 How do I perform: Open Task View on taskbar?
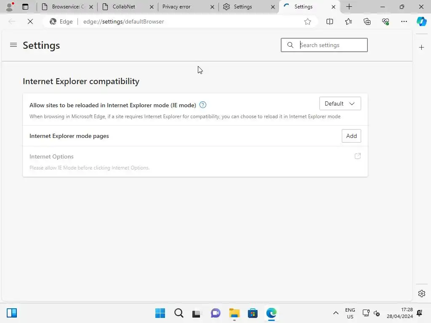pyautogui.click(x=197, y=313)
